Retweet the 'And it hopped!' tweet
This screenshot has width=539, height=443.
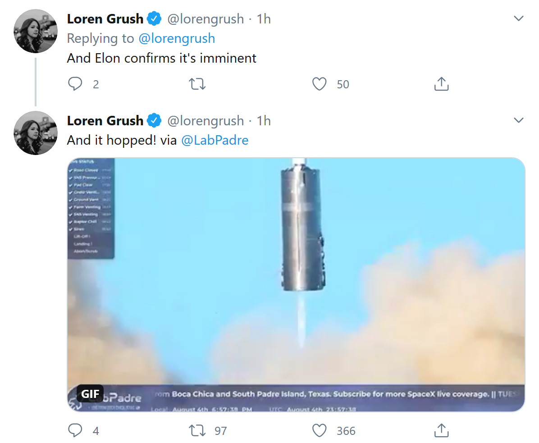(x=198, y=431)
